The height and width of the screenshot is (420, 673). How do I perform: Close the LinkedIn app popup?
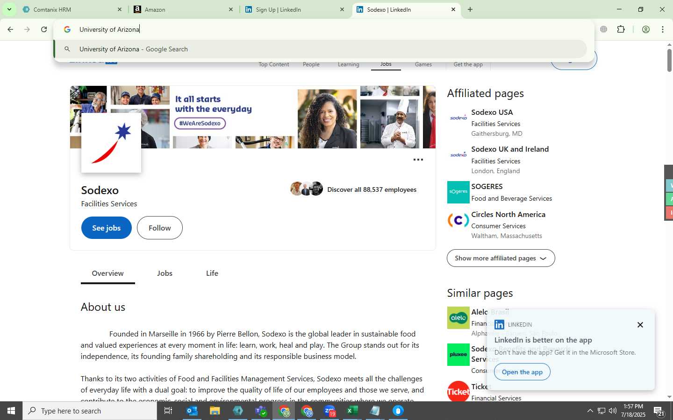[640, 325]
